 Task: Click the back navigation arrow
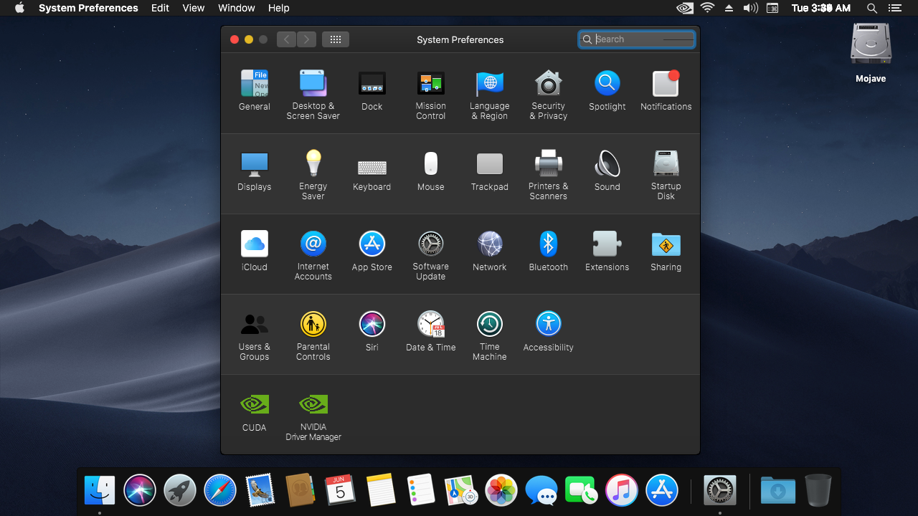pyautogui.click(x=287, y=39)
